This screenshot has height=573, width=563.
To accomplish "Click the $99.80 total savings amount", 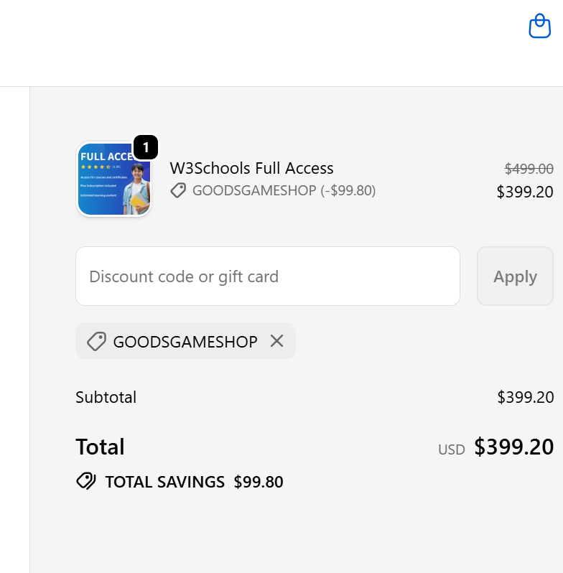I will 259,482.
